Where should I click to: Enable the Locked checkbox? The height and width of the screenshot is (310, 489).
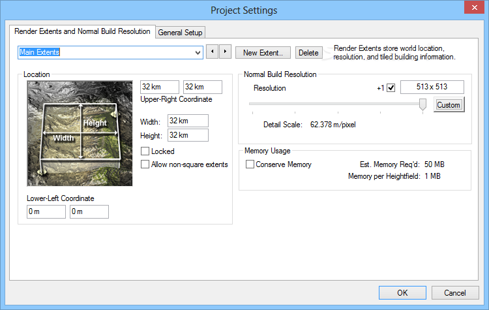[x=145, y=151]
